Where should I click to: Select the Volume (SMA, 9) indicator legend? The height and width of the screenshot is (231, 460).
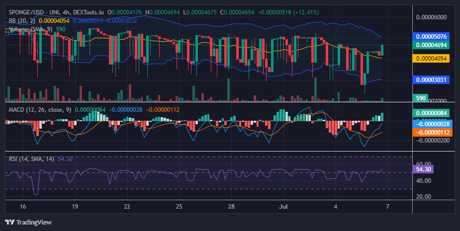tap(31, 29)
